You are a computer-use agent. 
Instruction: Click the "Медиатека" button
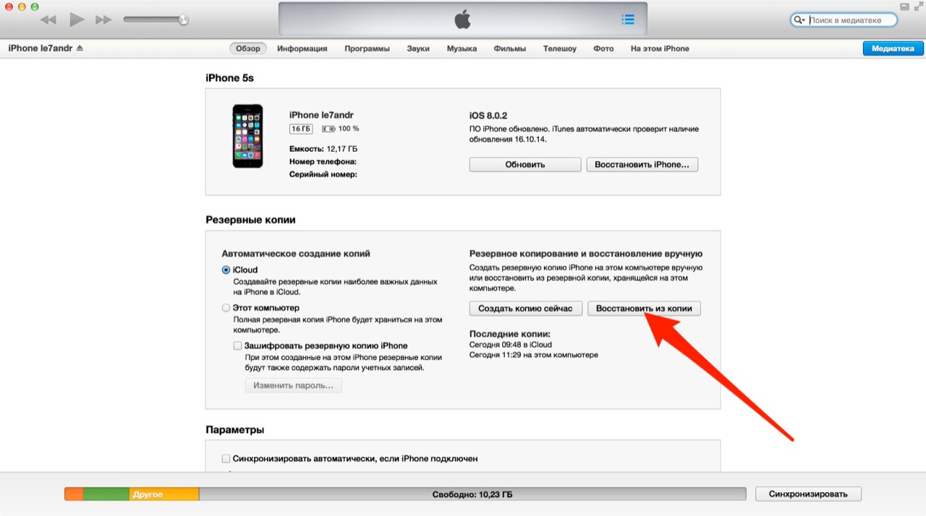893,48
